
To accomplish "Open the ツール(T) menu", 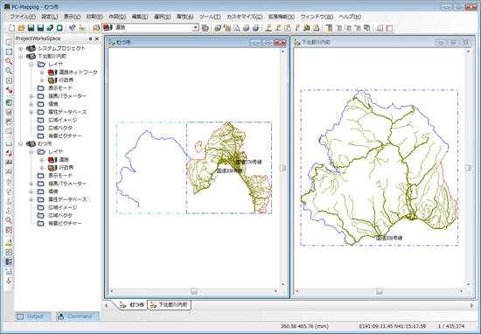I will pos(210,17).
